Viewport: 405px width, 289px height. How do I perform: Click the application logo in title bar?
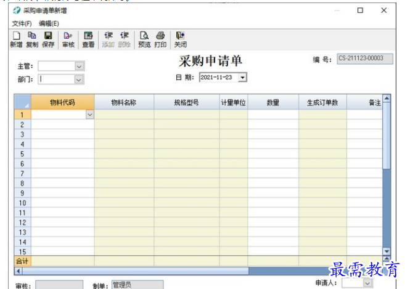pyautogui.click(x=17, y=10)
